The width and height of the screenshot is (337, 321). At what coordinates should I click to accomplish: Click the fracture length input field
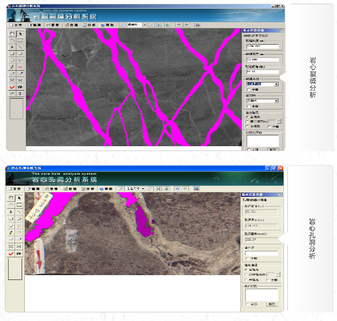(x=262, y=46)
